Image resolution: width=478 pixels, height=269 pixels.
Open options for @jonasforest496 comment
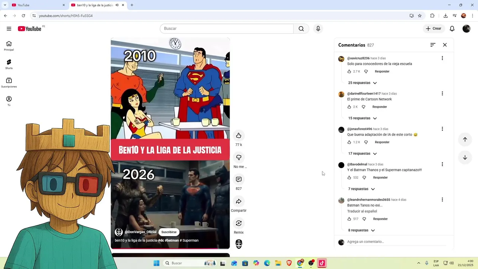point(442,129)
